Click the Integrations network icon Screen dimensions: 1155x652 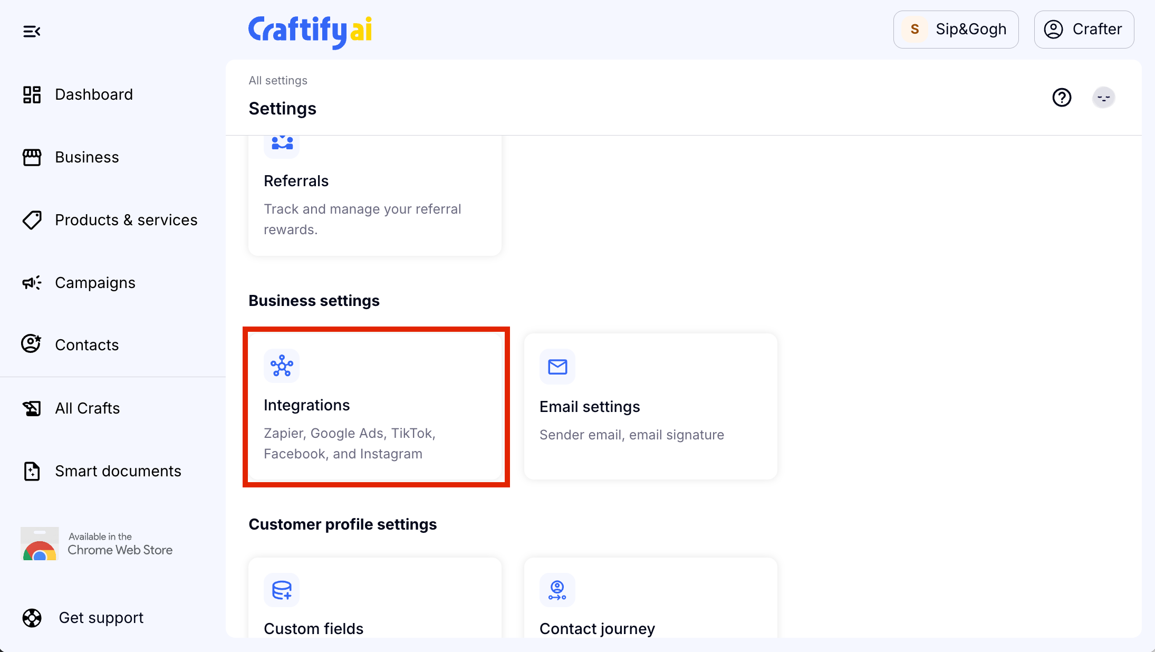click(282, 366)
